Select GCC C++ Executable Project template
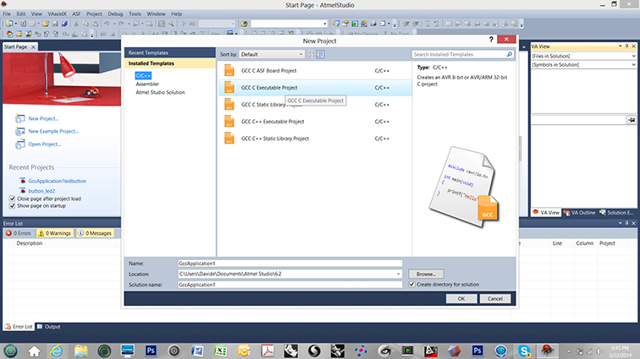This screenshot has height=359, width=640. tap(315, 122)
